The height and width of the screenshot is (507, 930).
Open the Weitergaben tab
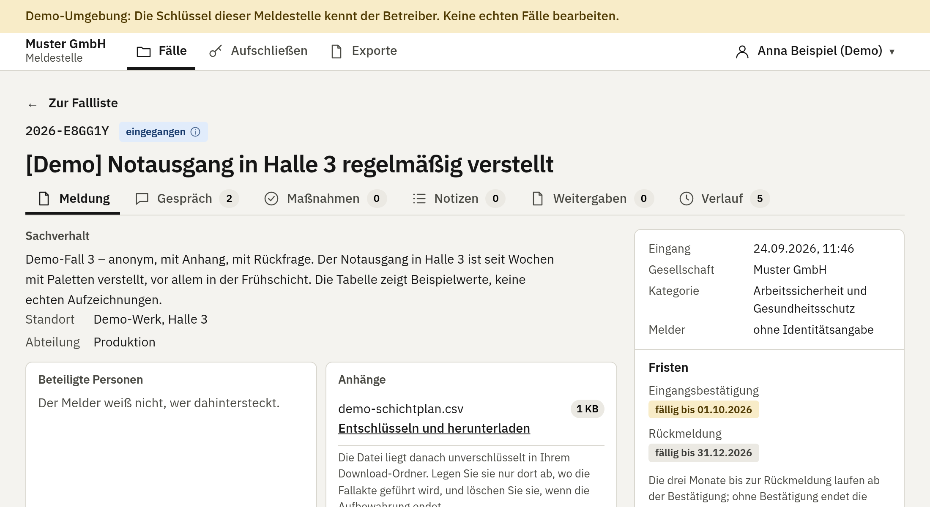[592, 199]
